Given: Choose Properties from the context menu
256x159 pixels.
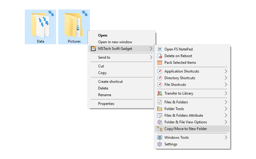Looking at the screenshot, I should point(106,104).
